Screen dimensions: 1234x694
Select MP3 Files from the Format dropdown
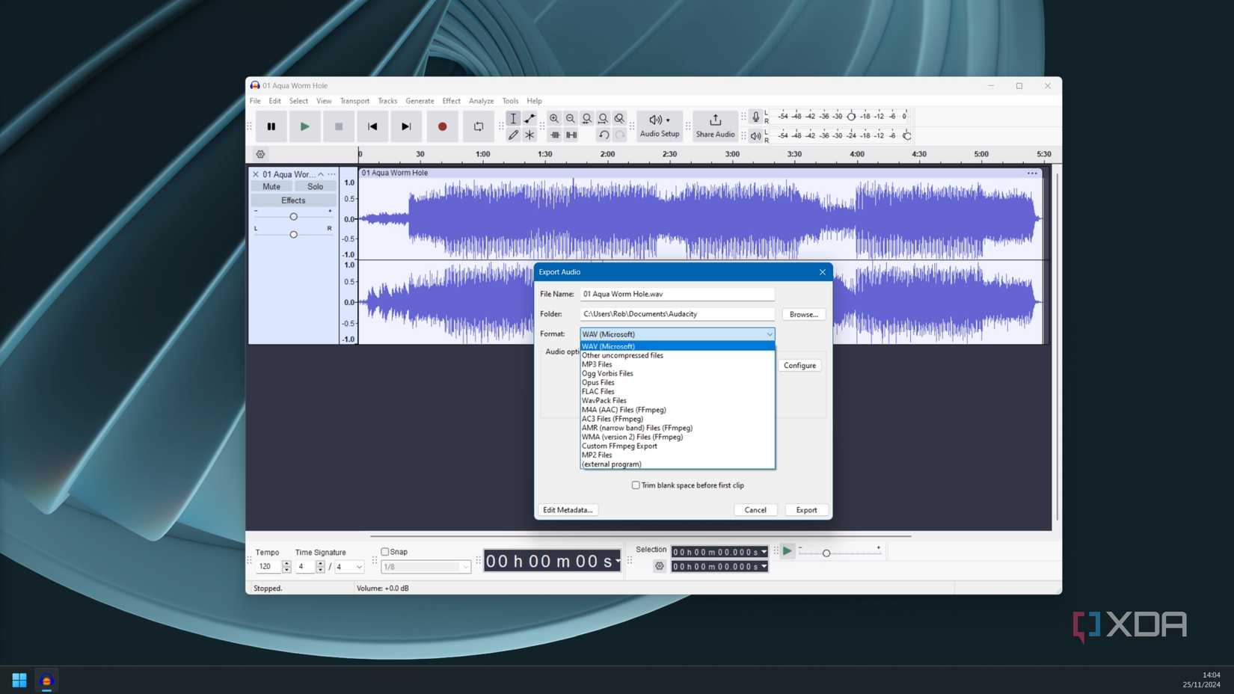point(596,364)
